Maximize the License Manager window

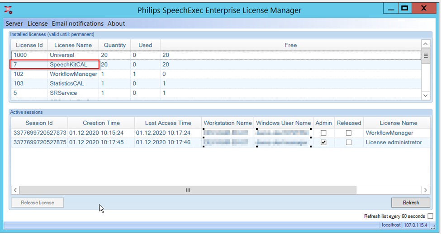coord(404,9)
